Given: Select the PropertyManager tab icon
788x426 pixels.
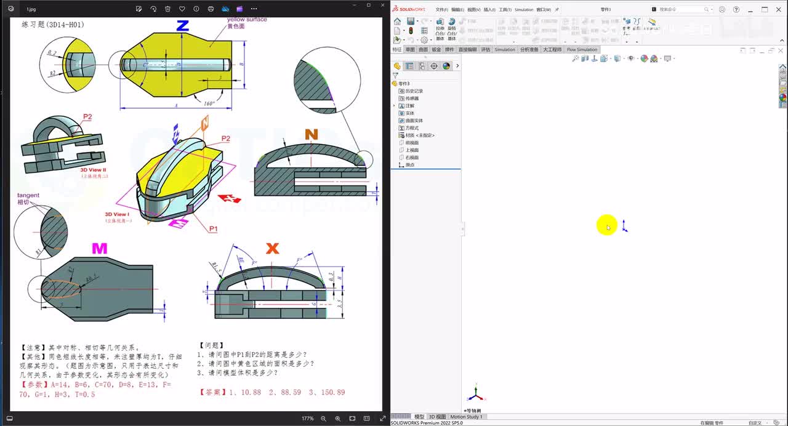Looking at the screenshot, I should [409, 66].
